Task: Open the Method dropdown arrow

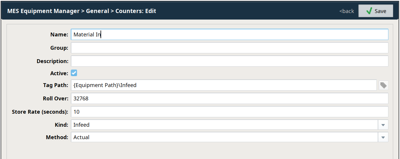Action: pos(383,137)
